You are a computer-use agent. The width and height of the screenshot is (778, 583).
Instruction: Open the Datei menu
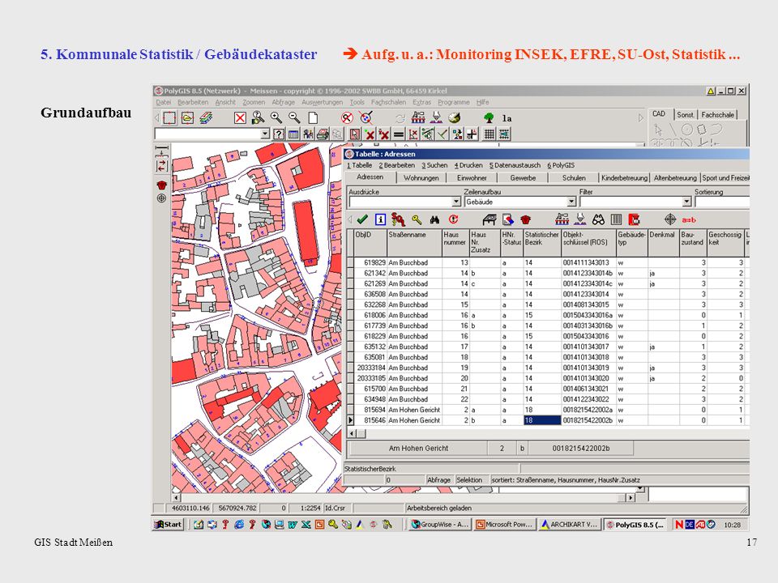point(163,102)
